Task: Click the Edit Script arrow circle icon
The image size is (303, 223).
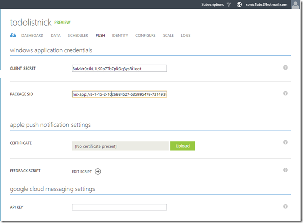Action: [98, 171]
